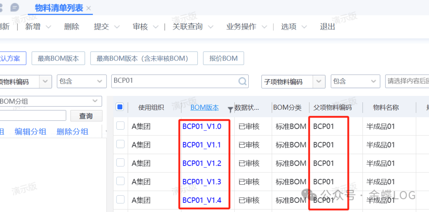Screen dimensions: 429x212
Task: Expand the 新增 dropdown arrow
Action: [48, 27]
